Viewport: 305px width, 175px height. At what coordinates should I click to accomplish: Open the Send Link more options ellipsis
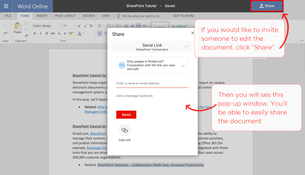tap(187, 47)
